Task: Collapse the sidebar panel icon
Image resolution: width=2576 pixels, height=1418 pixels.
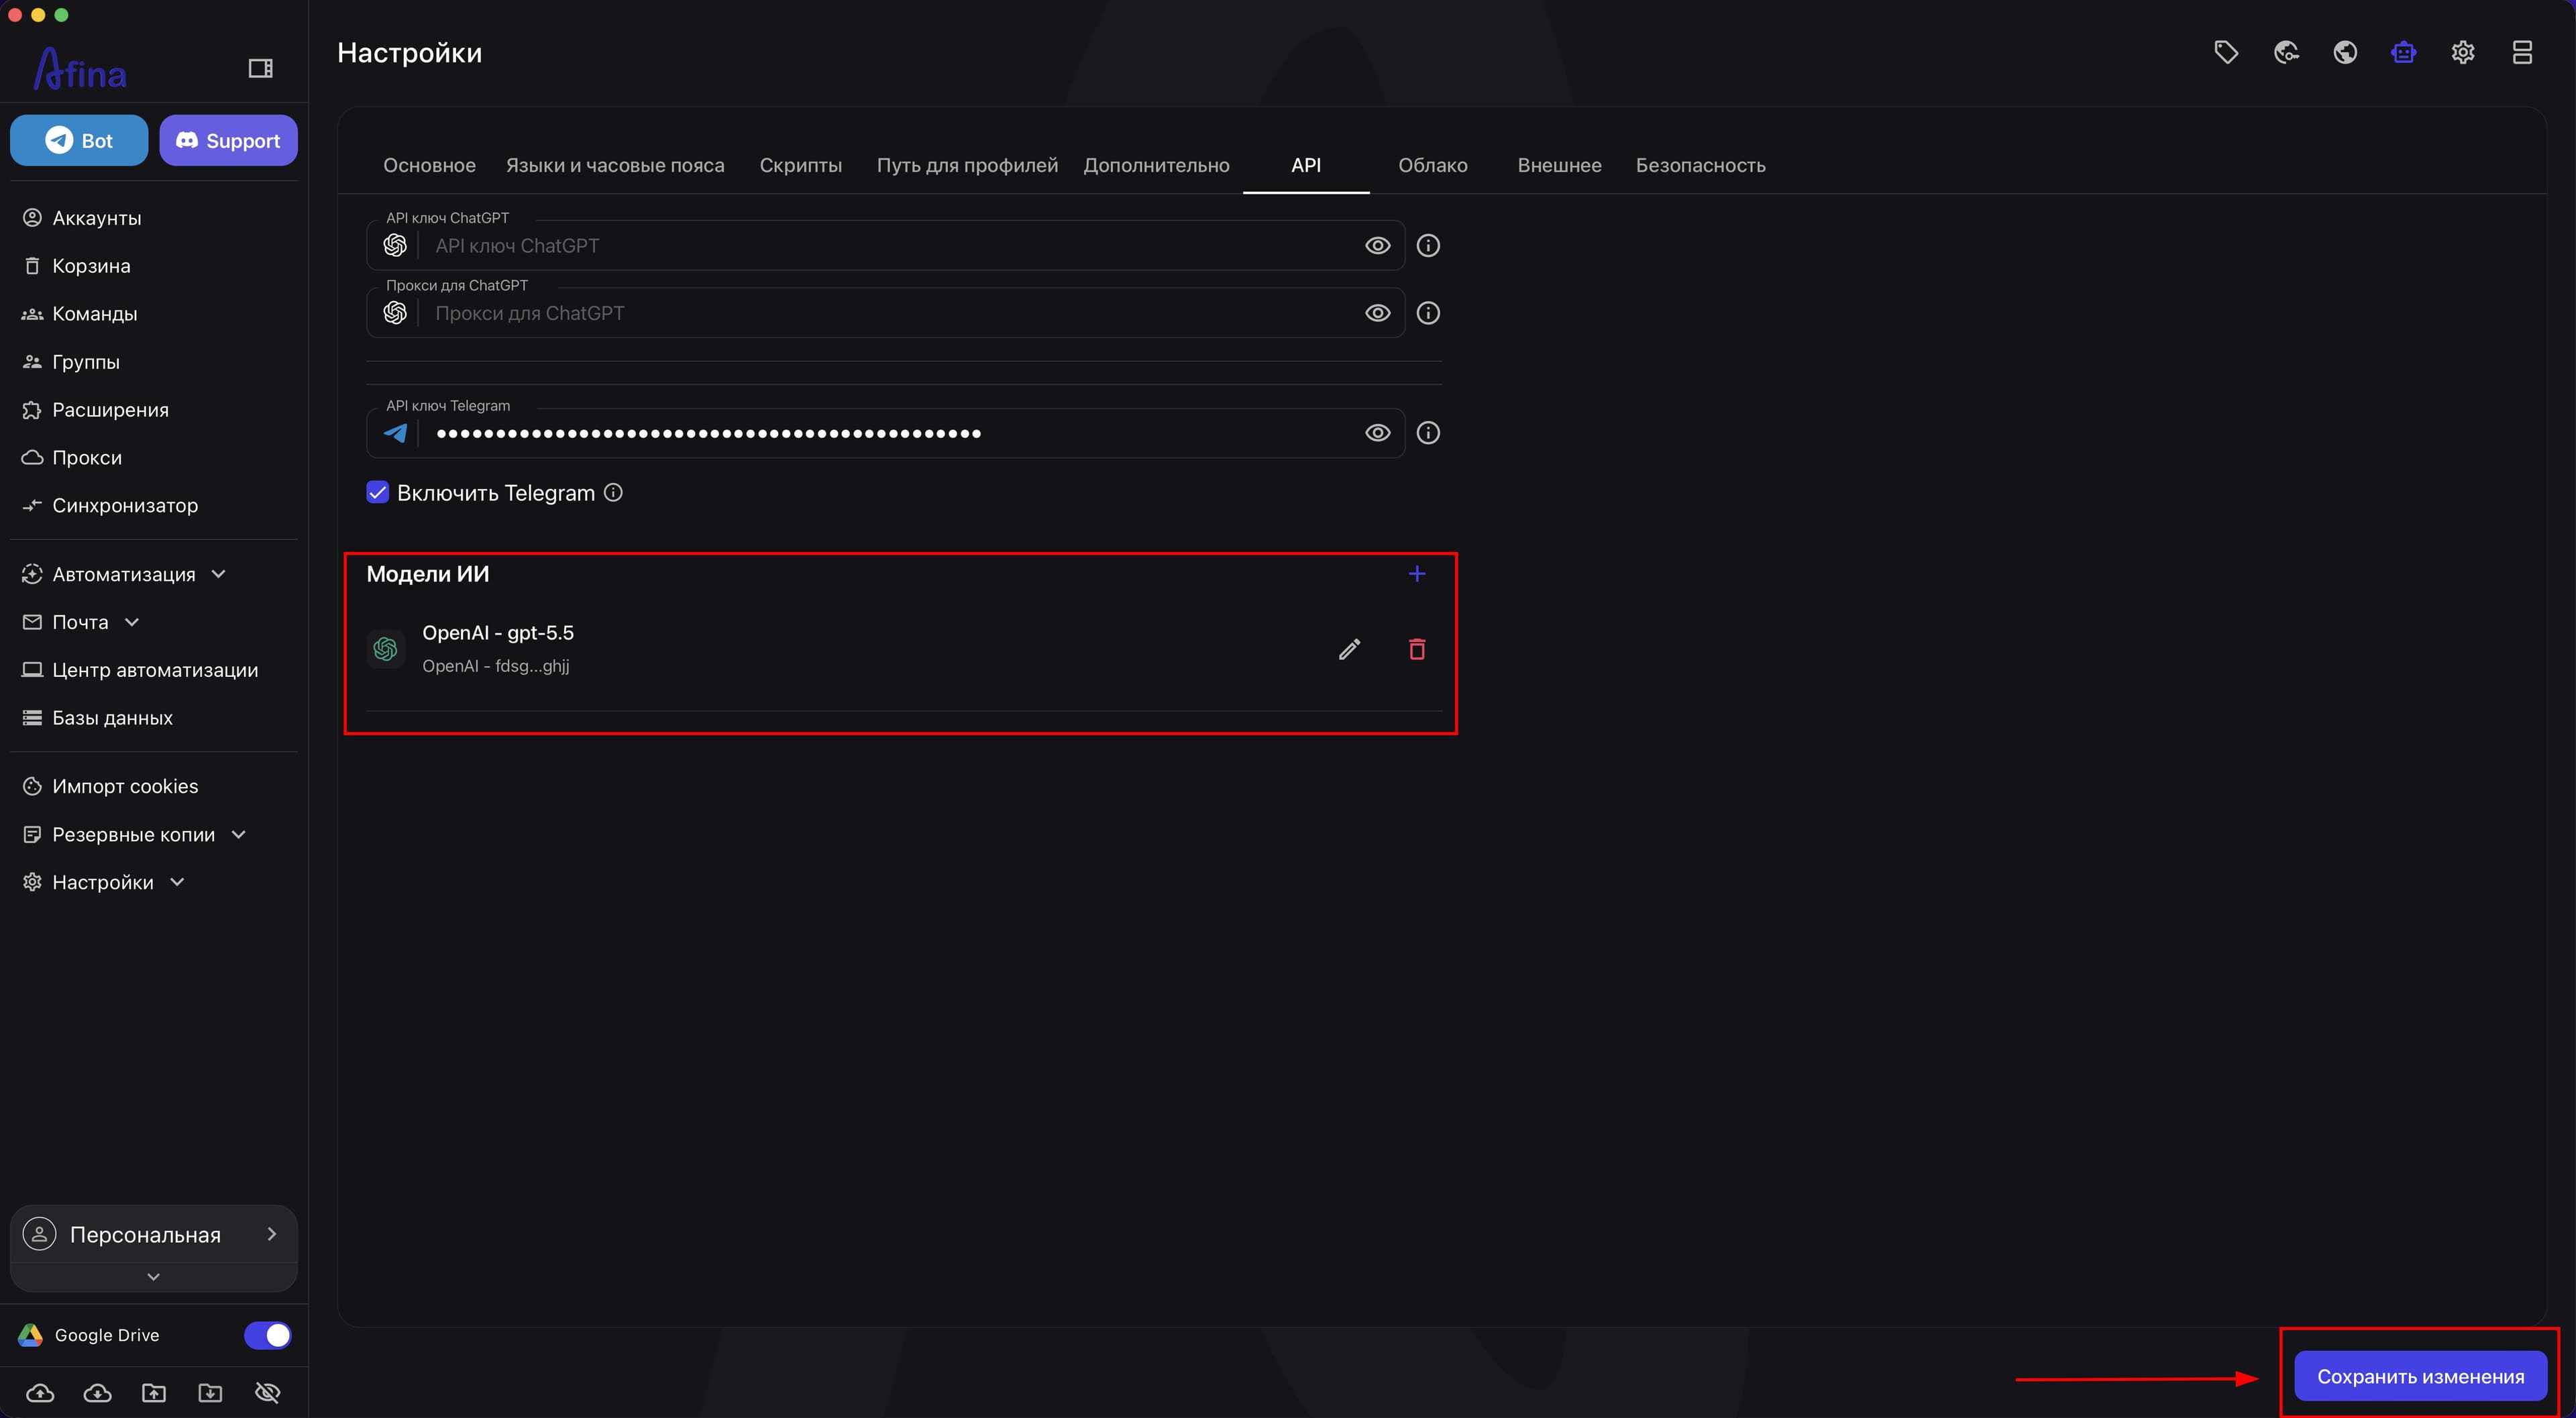Action: (x=260, y=68)
